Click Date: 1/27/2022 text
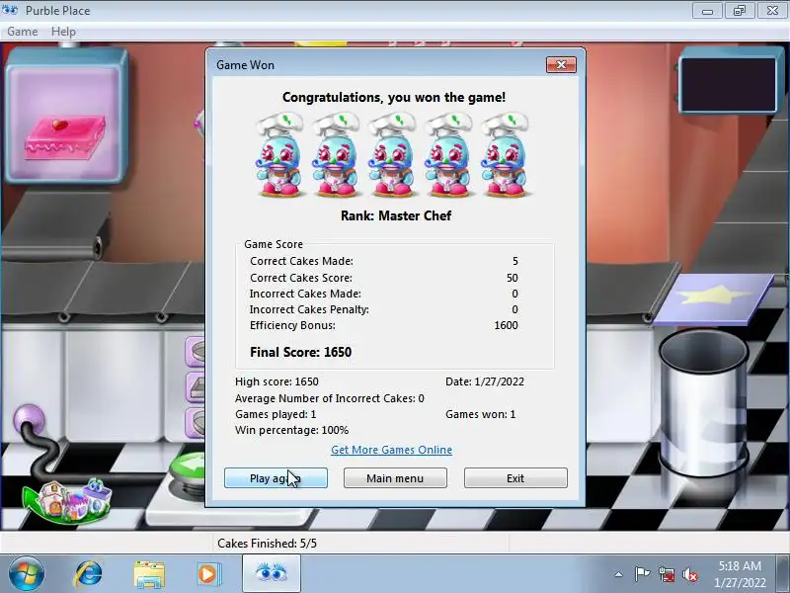 (485, 381)
